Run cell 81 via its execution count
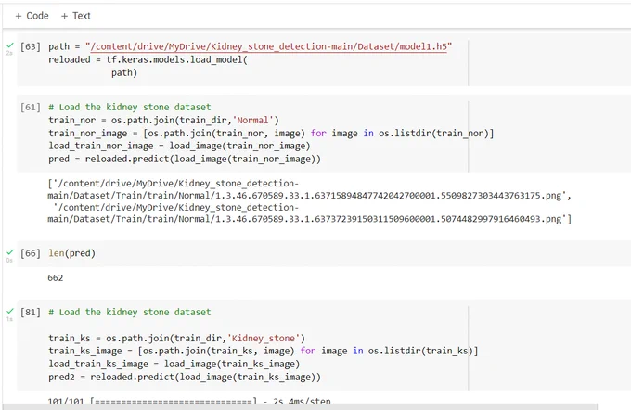This screenshot has width=631, height=410. click(x=31, y=313)
